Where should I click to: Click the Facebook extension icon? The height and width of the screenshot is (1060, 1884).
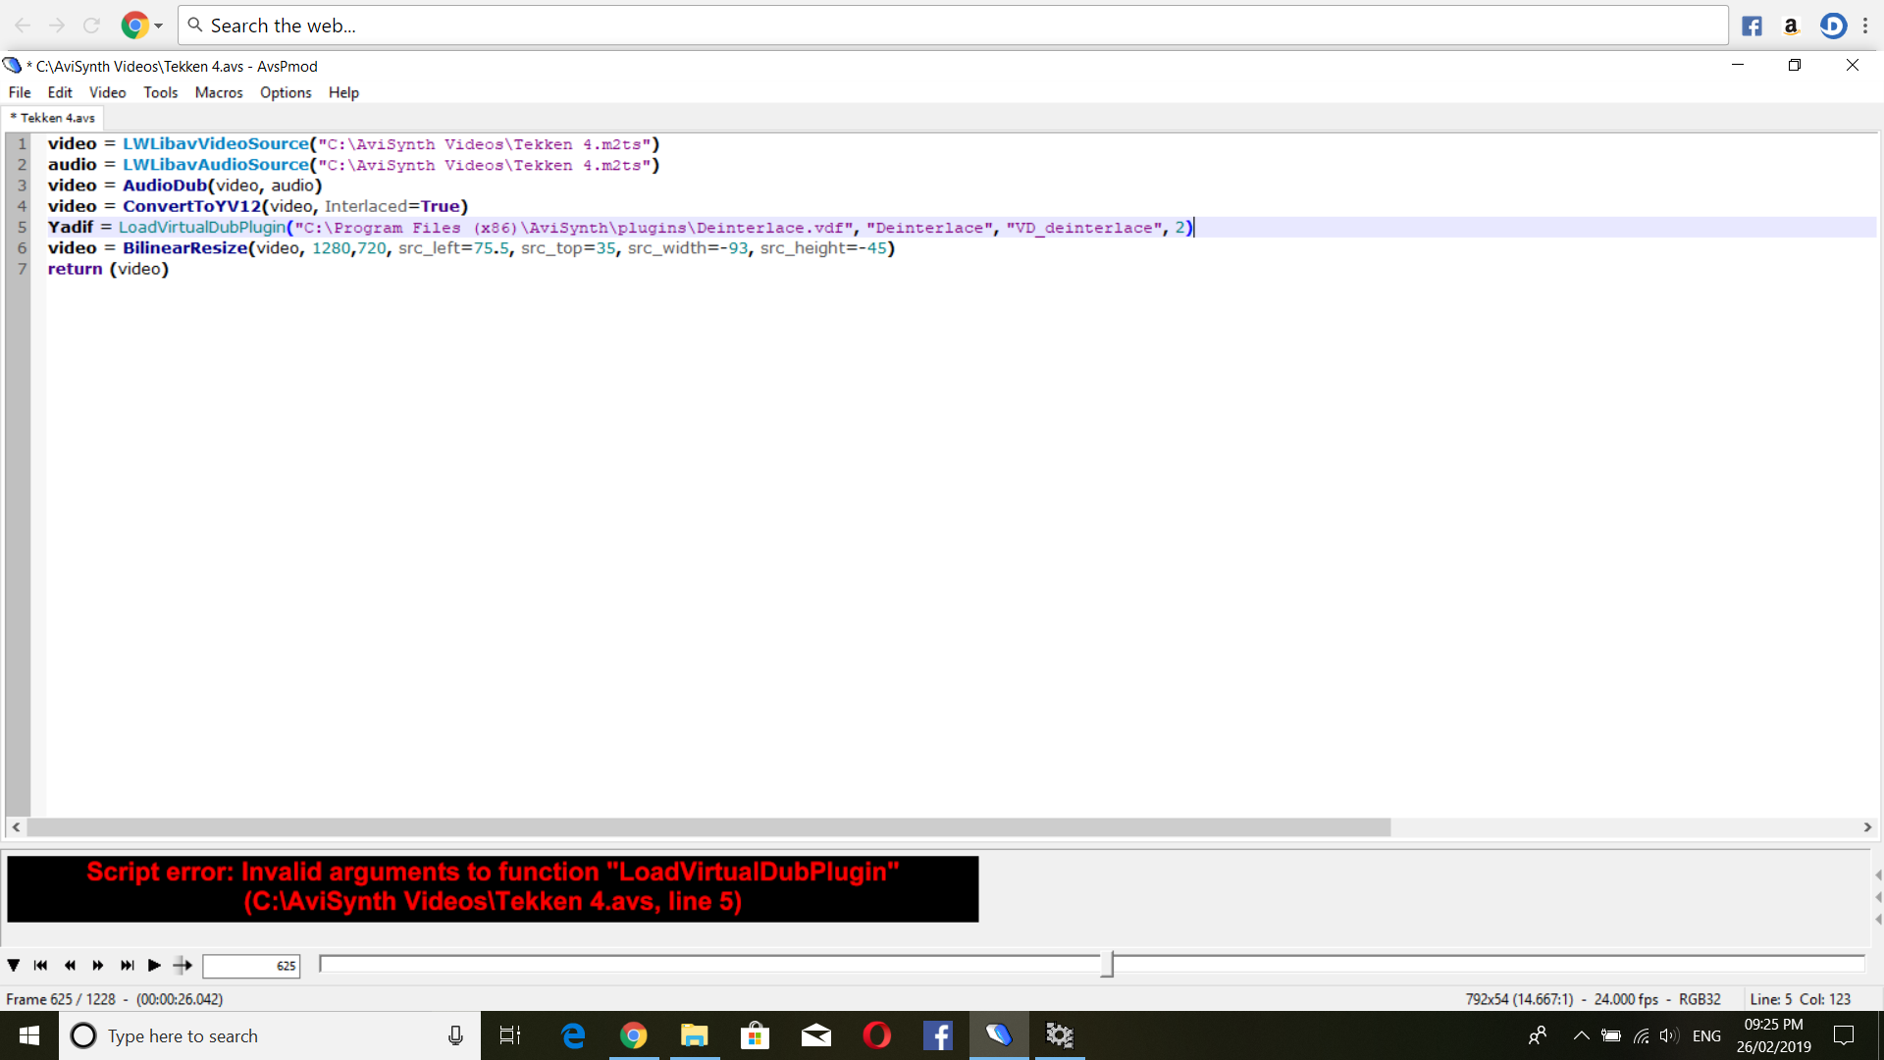pos(1752,26)
